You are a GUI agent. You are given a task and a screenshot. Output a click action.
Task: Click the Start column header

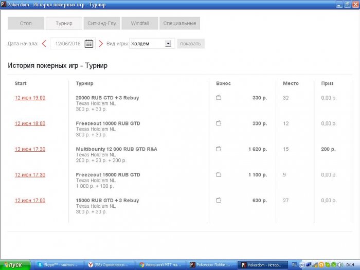click(21, 83)
